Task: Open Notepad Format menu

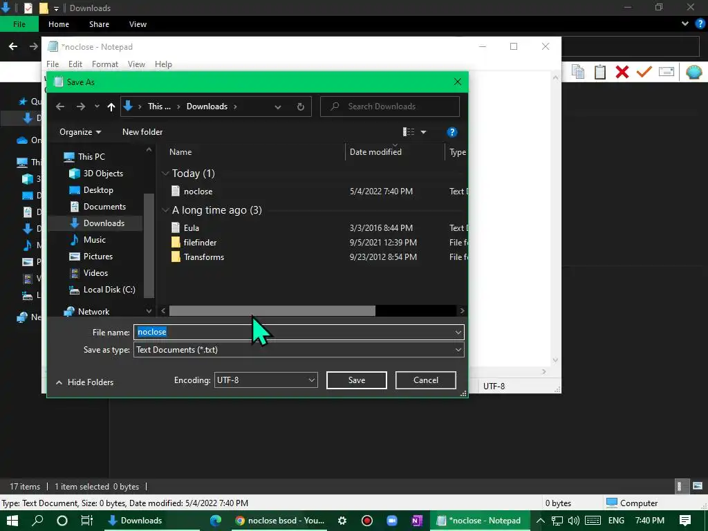Action: pyautogui.click(x=105, y=64)
